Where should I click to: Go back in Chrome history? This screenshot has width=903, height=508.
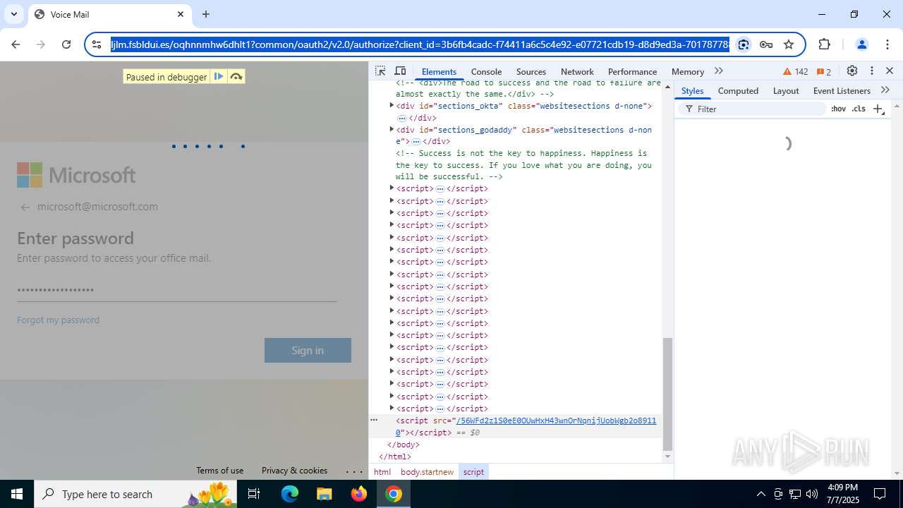[16, 44]
